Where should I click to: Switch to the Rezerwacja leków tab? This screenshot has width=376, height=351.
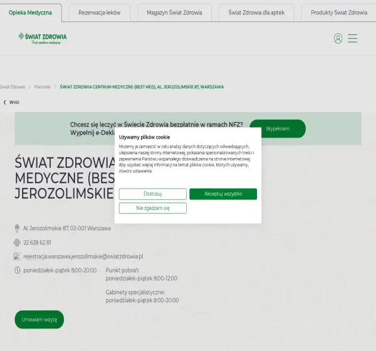(100, 13)
